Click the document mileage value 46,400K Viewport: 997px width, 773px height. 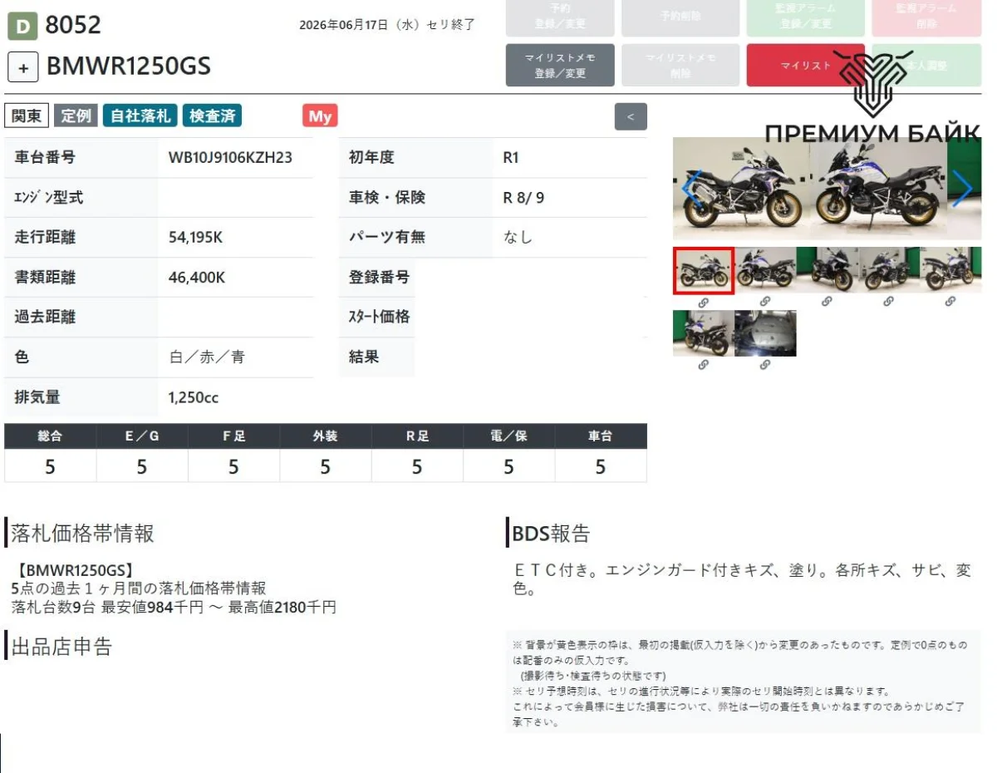pyautogui.click(x=196, y=278)
